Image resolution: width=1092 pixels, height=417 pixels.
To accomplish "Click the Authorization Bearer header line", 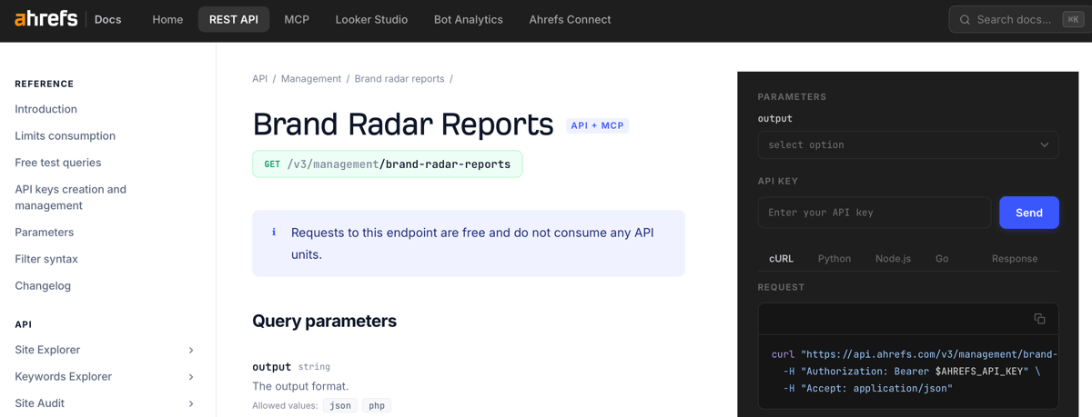I will [x=911, y=372].
